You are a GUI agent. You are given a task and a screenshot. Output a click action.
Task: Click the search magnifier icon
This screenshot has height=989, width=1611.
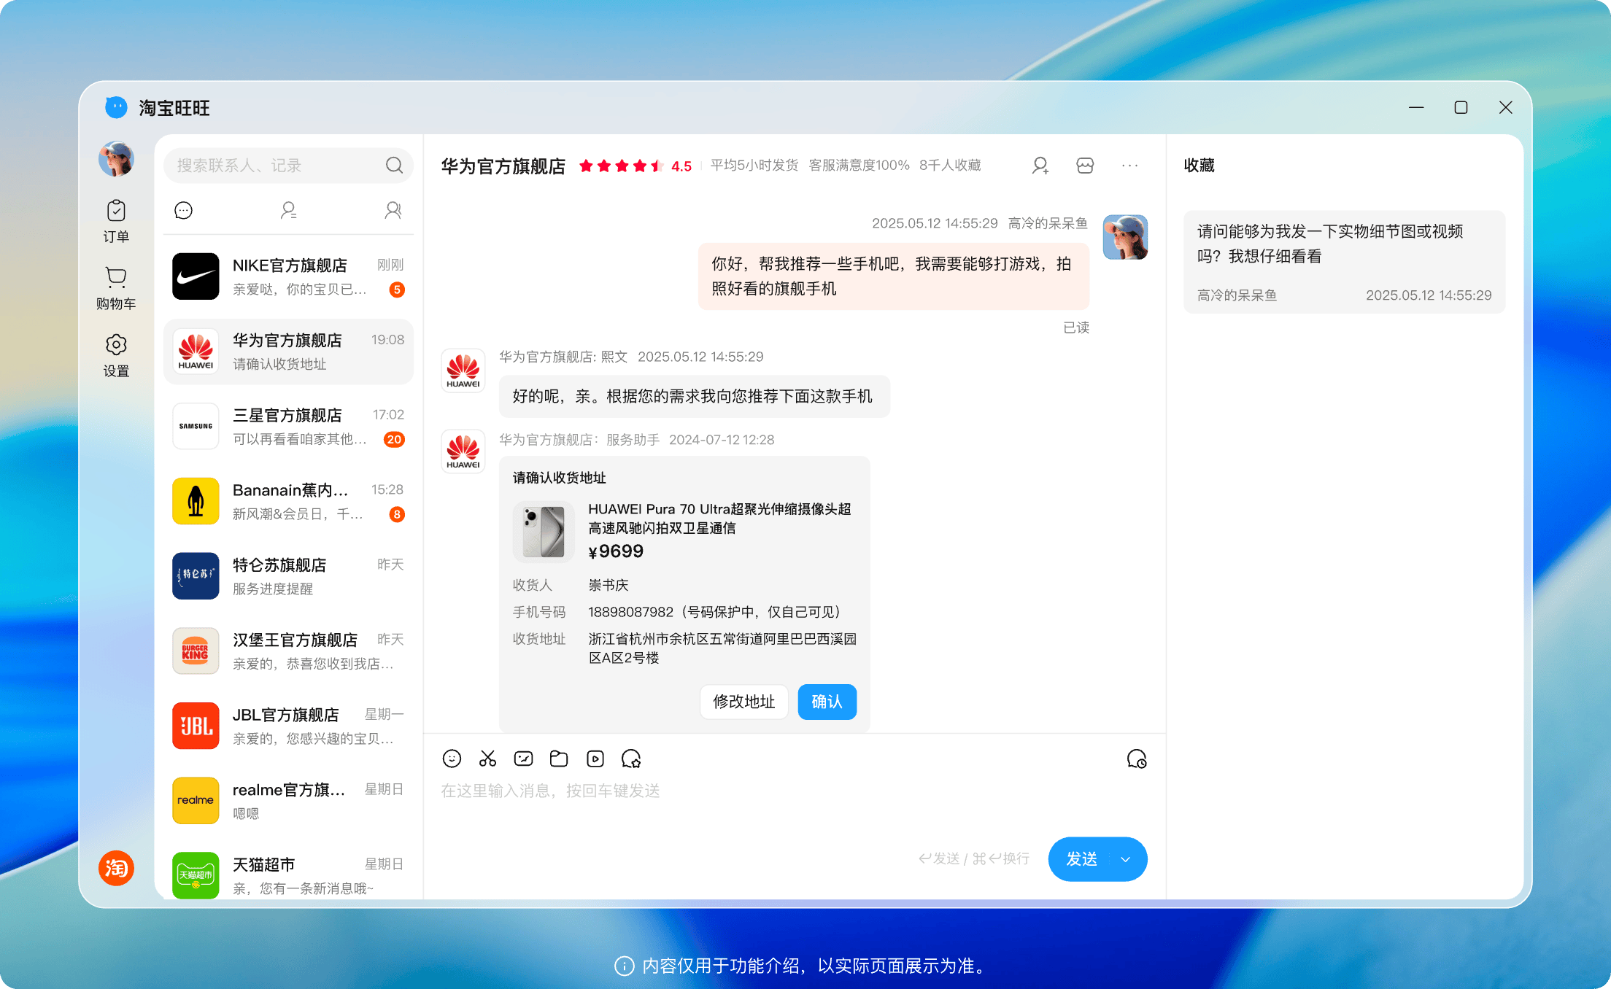[x=394, y=166]
